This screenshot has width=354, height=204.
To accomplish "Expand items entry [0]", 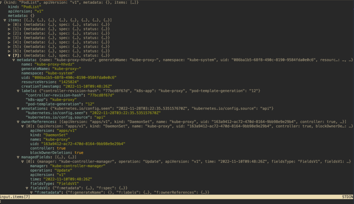I will point(9,25).
